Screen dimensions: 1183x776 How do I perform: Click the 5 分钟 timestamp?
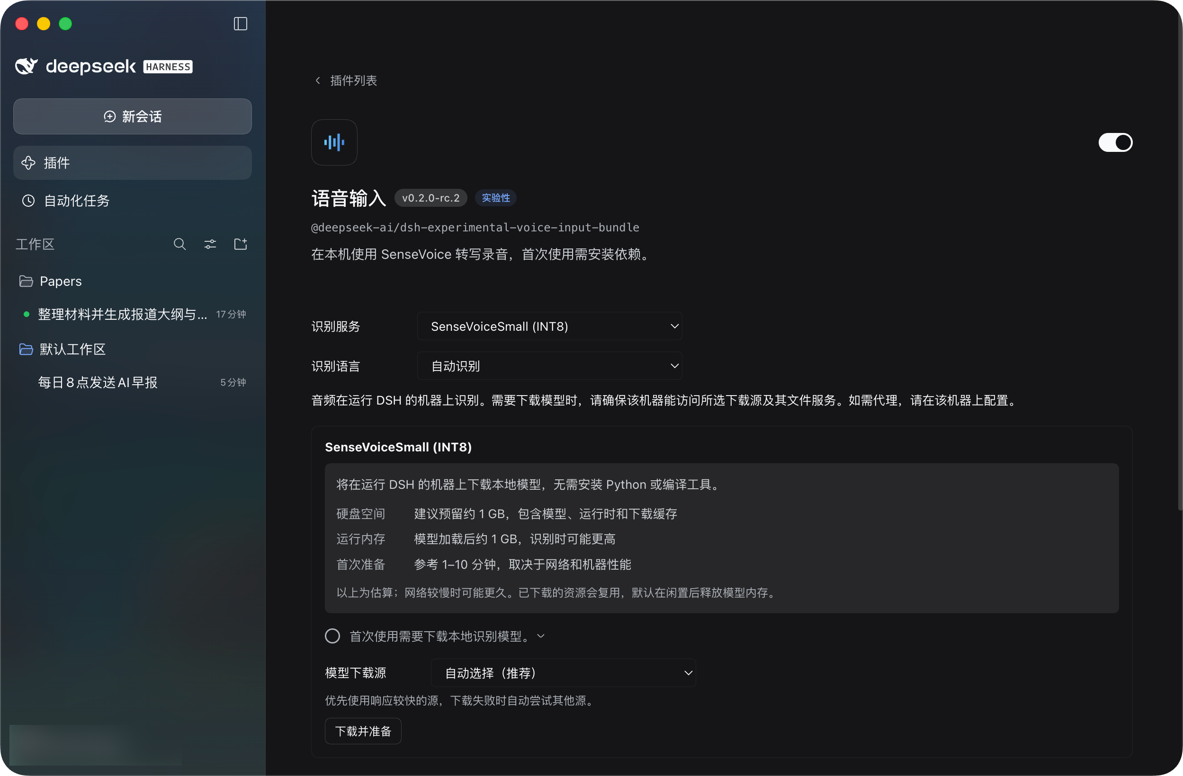tap(233, 382)
